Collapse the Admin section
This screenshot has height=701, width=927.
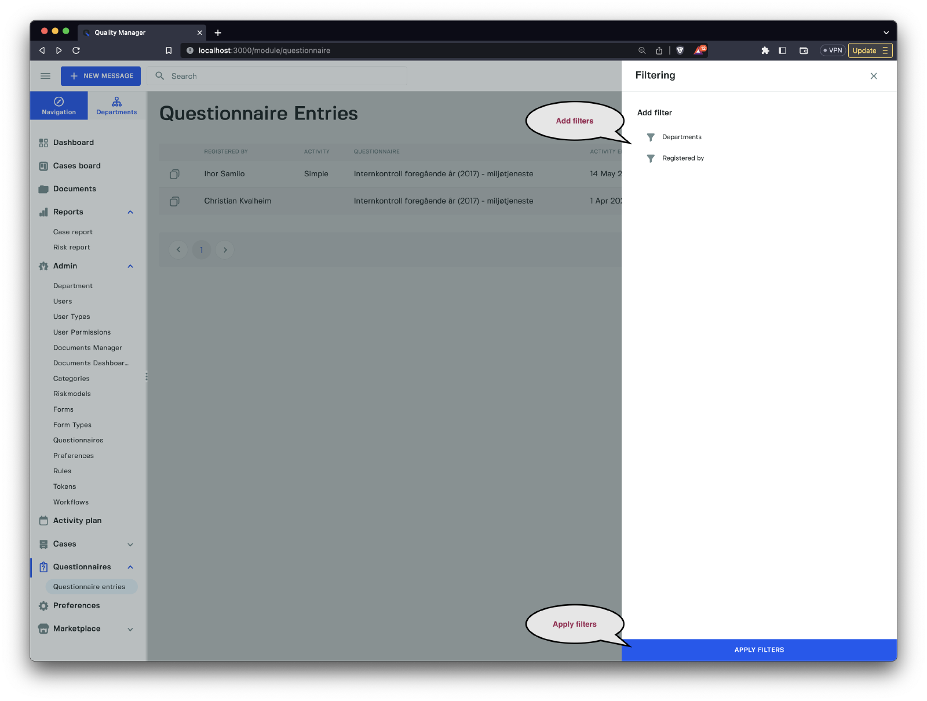pos(130,266)
